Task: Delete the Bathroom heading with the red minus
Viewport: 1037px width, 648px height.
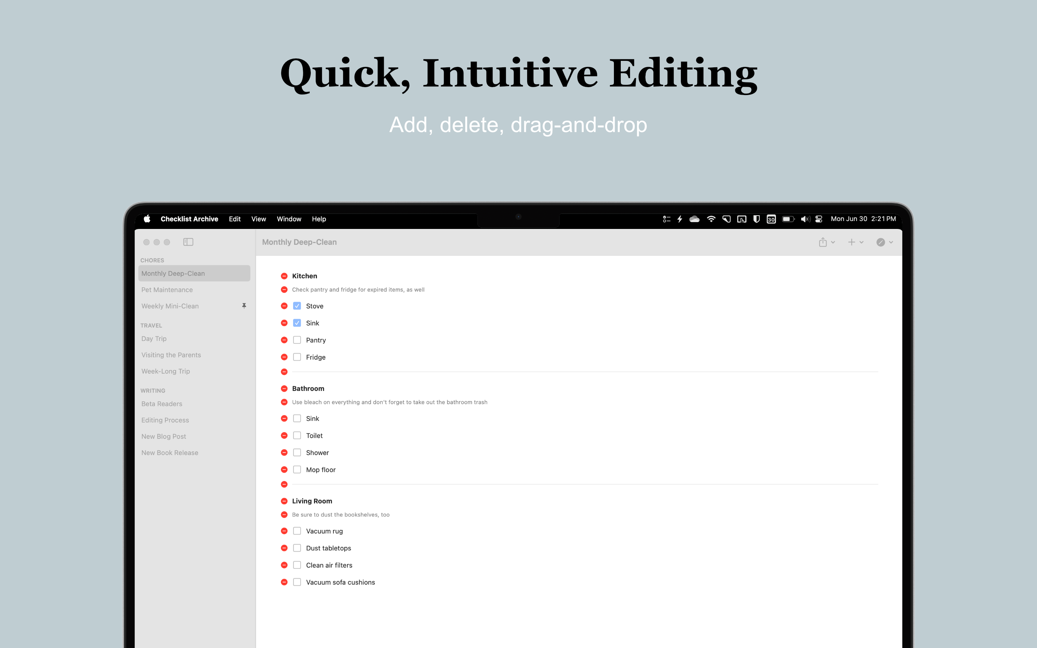Action: pos(284,388)
